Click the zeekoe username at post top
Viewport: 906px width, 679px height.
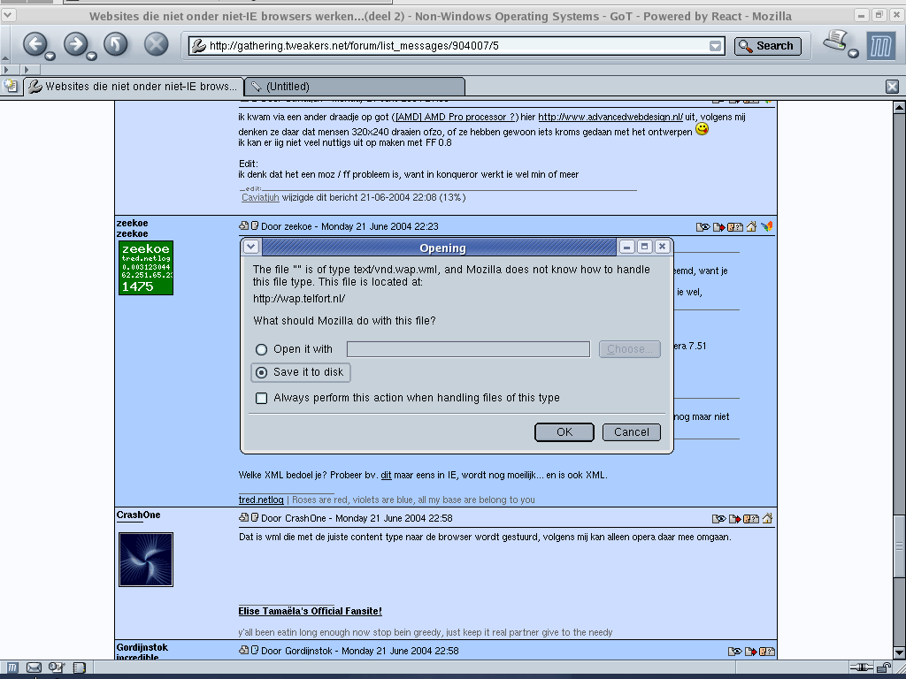(x=132, y=223)
